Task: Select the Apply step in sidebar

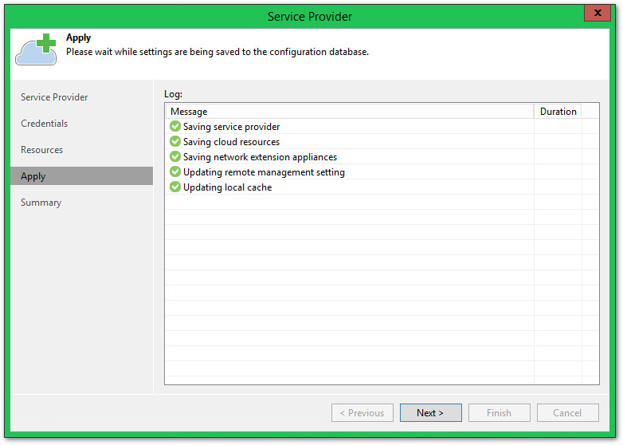Action: tap(33, 176)
